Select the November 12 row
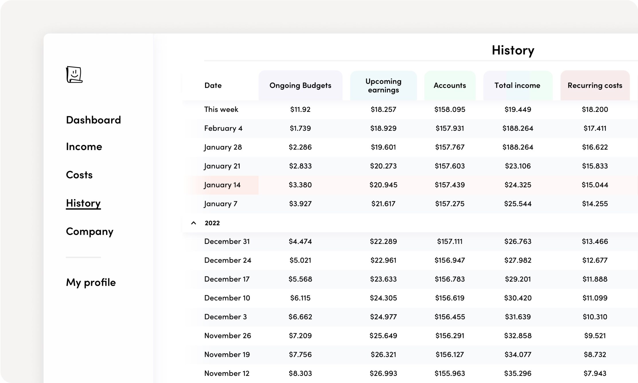638x383 pixels. (410, 373)
